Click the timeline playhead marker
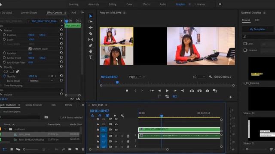Viewport: 275px width, 154px height. click(162, 116)
